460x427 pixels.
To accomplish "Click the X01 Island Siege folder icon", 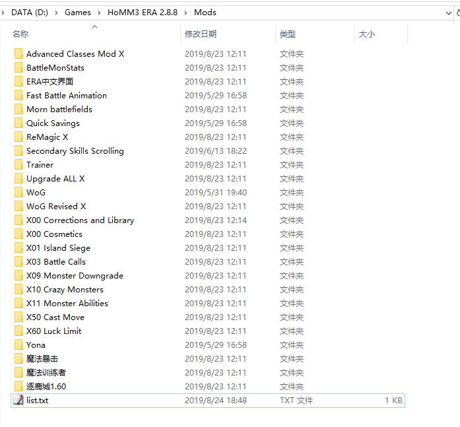I will pos(18,247).
